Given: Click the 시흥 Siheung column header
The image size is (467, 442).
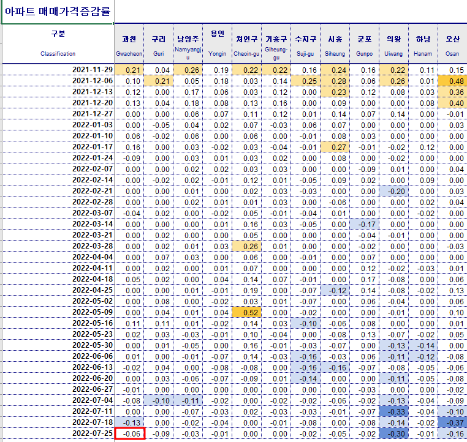Looking at the screenshot, I should click(x=335, y=43).
